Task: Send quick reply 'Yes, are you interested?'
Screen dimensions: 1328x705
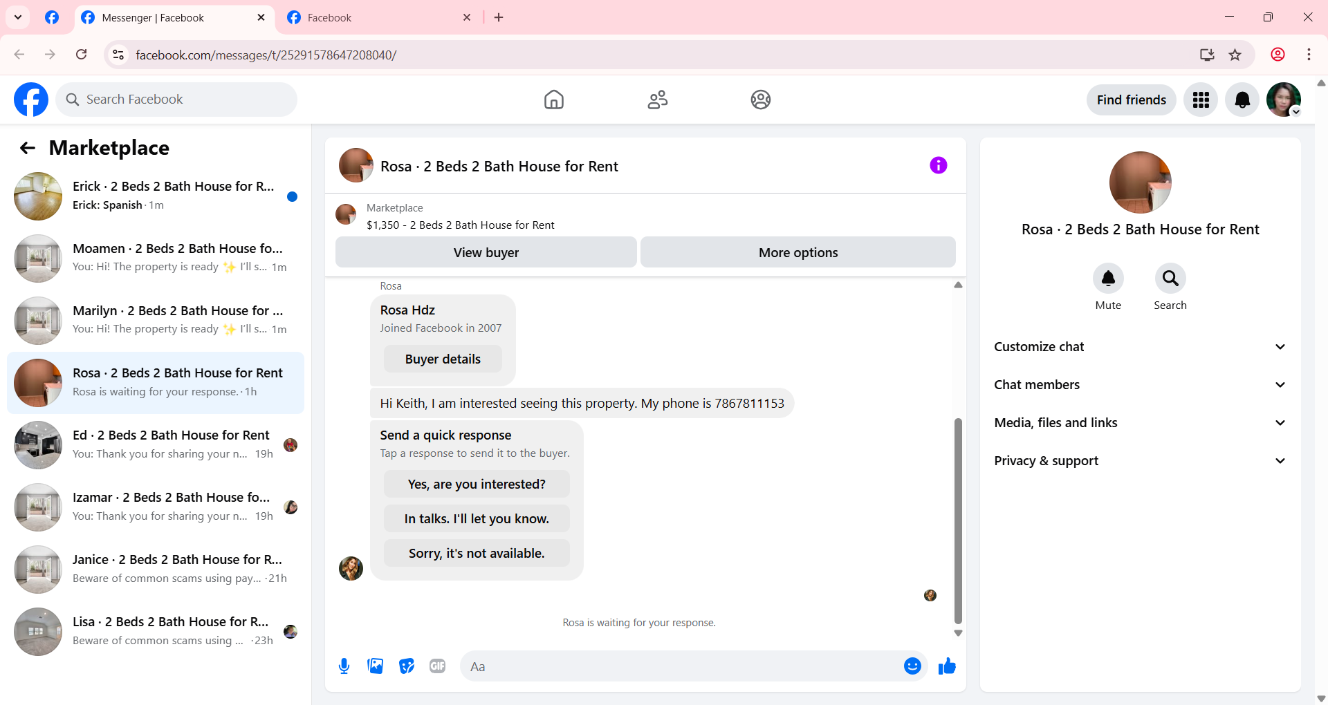Action: click(477, 485)
